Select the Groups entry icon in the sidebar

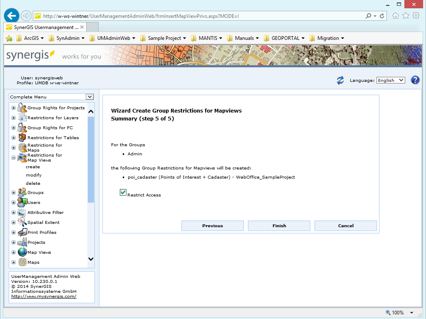pyautogui.click(x=21, y=192)
